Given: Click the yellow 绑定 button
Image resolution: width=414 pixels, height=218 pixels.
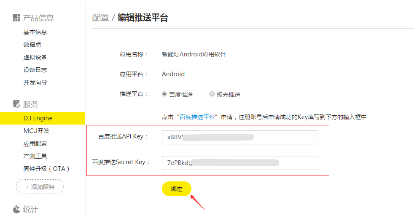Looking at the screenshot, I should 176,189.
